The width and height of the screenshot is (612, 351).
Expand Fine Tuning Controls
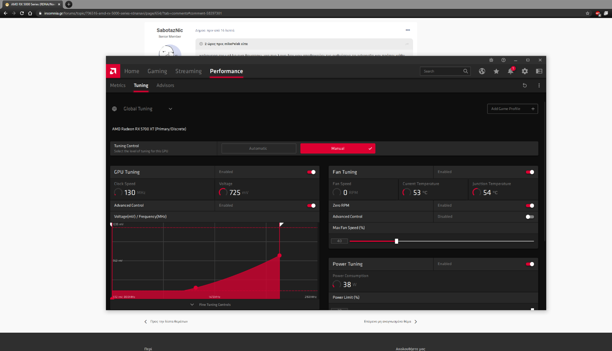[211, 305]
